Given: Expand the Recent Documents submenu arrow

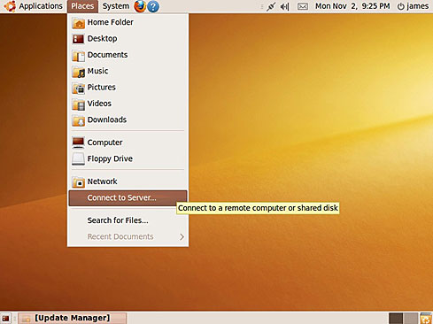Looking at the screenshot, I should click(x=182, y=236).
